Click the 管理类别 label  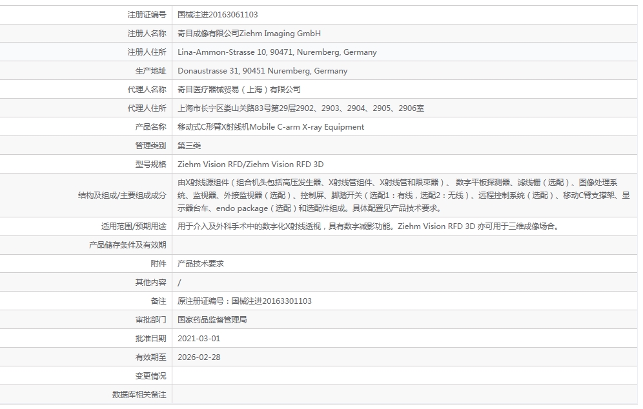click(x=150, y=146)
